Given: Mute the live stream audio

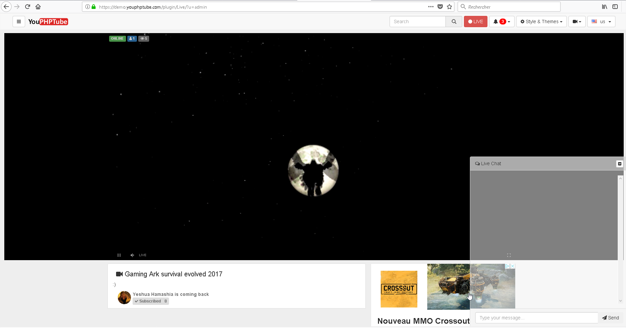Looking at the screenshot, I should [x=132, y=255].
